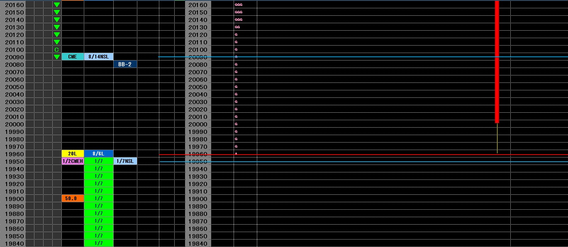Click the green down arrow at 20140
This screenshot has height=247, width=568.
point(57,20)
